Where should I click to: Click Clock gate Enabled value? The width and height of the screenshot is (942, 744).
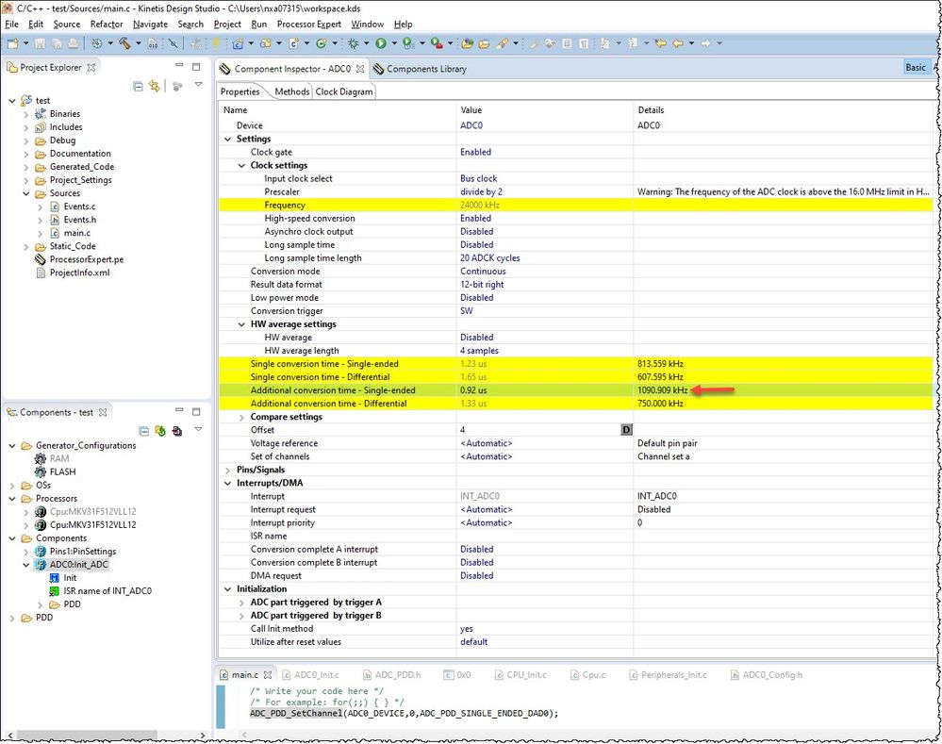pyautogui.click(x=475, y=152)
